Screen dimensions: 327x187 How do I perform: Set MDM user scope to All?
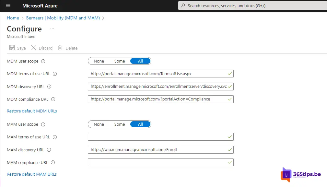point(140,61)
